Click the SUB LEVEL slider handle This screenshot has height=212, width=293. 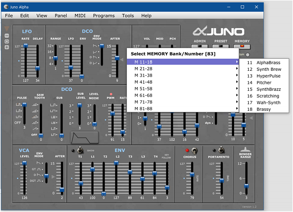click(x=80, y=105)
